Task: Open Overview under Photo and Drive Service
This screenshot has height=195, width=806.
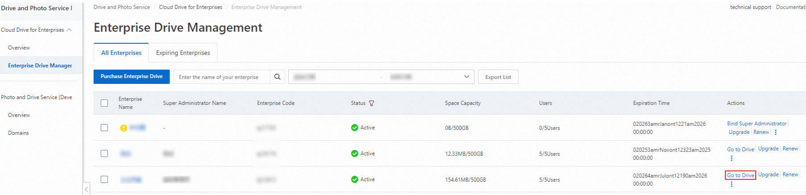Action: [19, 115]
